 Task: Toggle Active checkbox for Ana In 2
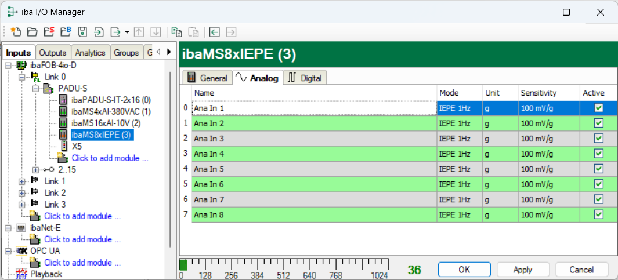[x=598, y=123]
